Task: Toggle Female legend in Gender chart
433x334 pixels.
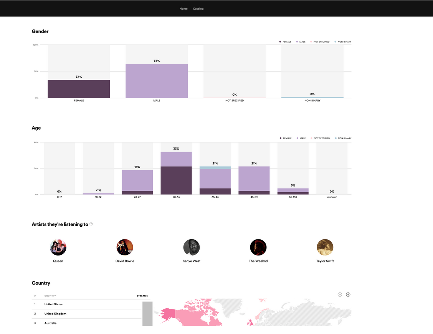Action: 285,41
